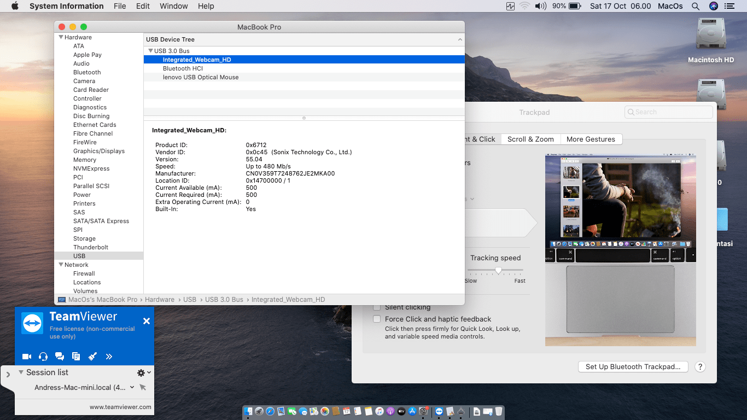Adjust the Tracking speed slider
The height and width of the screenshot is (420, 747).
[x=498, y=270]
